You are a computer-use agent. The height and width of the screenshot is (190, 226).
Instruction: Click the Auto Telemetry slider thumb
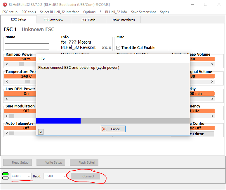coord(12,133)
